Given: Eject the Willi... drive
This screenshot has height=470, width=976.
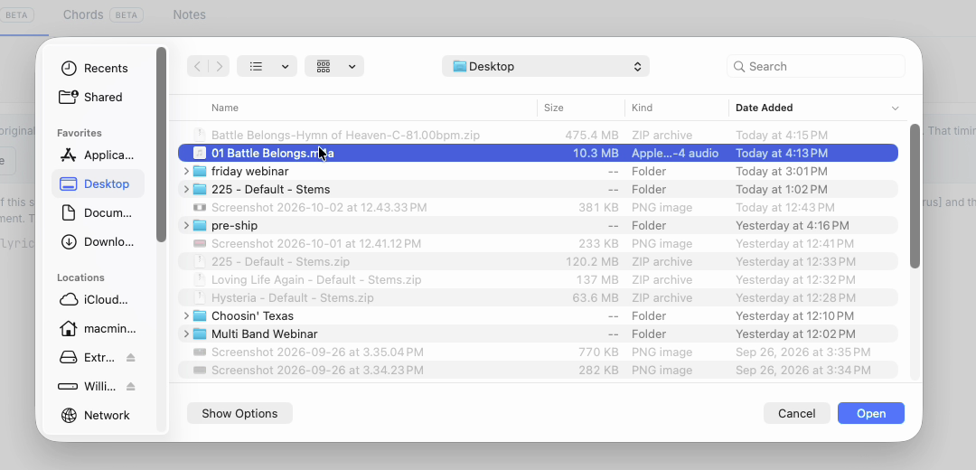Looking at the screenshot, I should click(x=130, y=386).
